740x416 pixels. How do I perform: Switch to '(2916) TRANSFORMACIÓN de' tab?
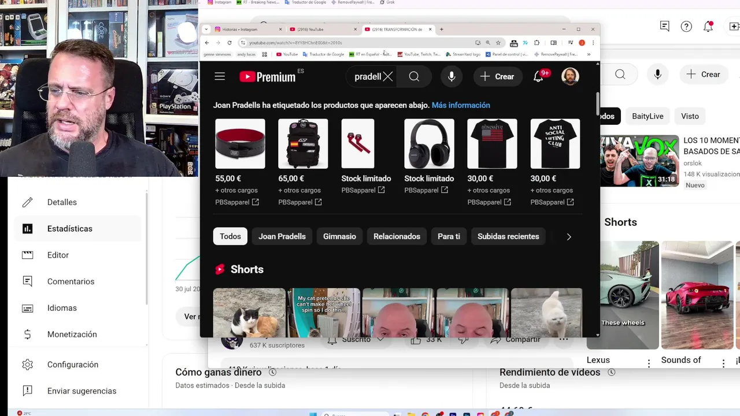398,29
